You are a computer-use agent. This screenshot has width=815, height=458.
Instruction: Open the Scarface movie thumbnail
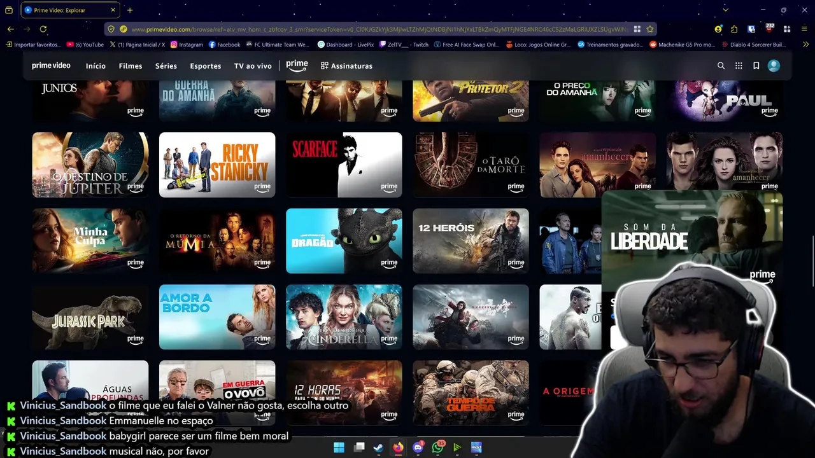click(344, 165)
